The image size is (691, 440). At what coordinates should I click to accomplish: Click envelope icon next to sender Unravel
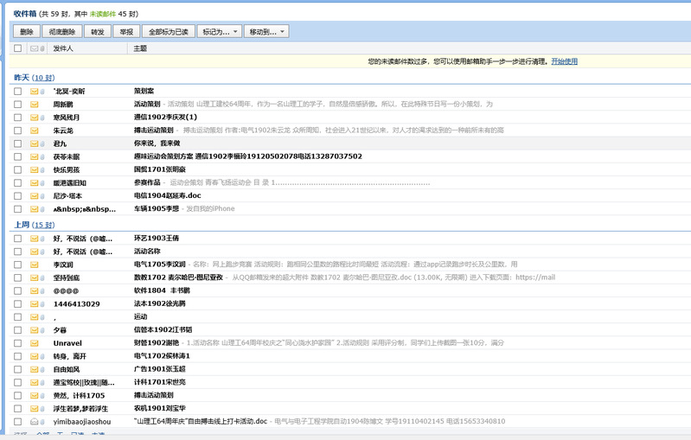pyautogui.click(x=35, y=342)
